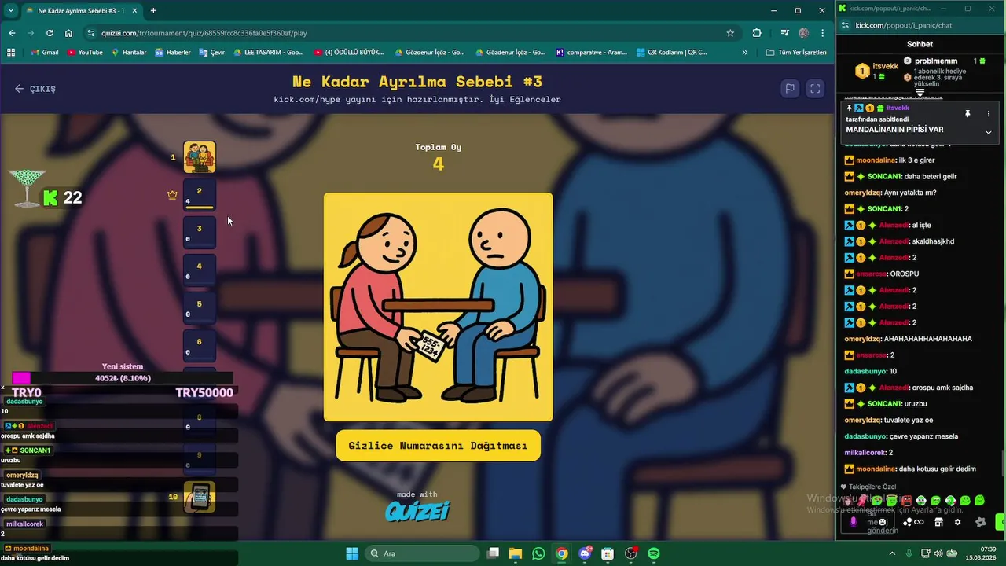The height and width of the screenshot is (566, 1006).
Task: Open the Quizei logo link
Action: (x=417, y=512)
